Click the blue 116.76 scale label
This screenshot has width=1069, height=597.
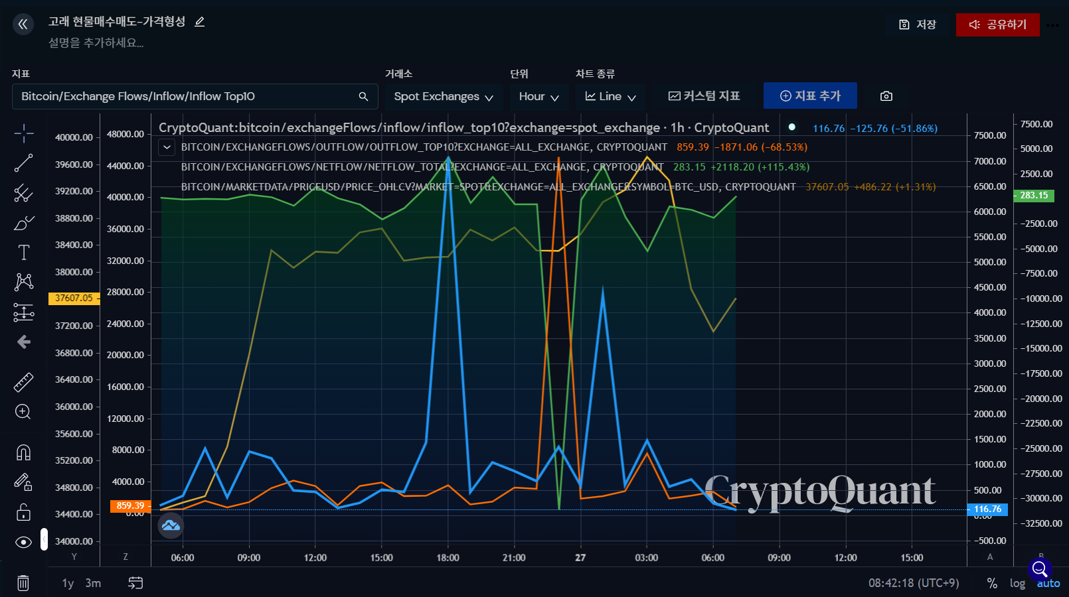[x=987, y=509]
